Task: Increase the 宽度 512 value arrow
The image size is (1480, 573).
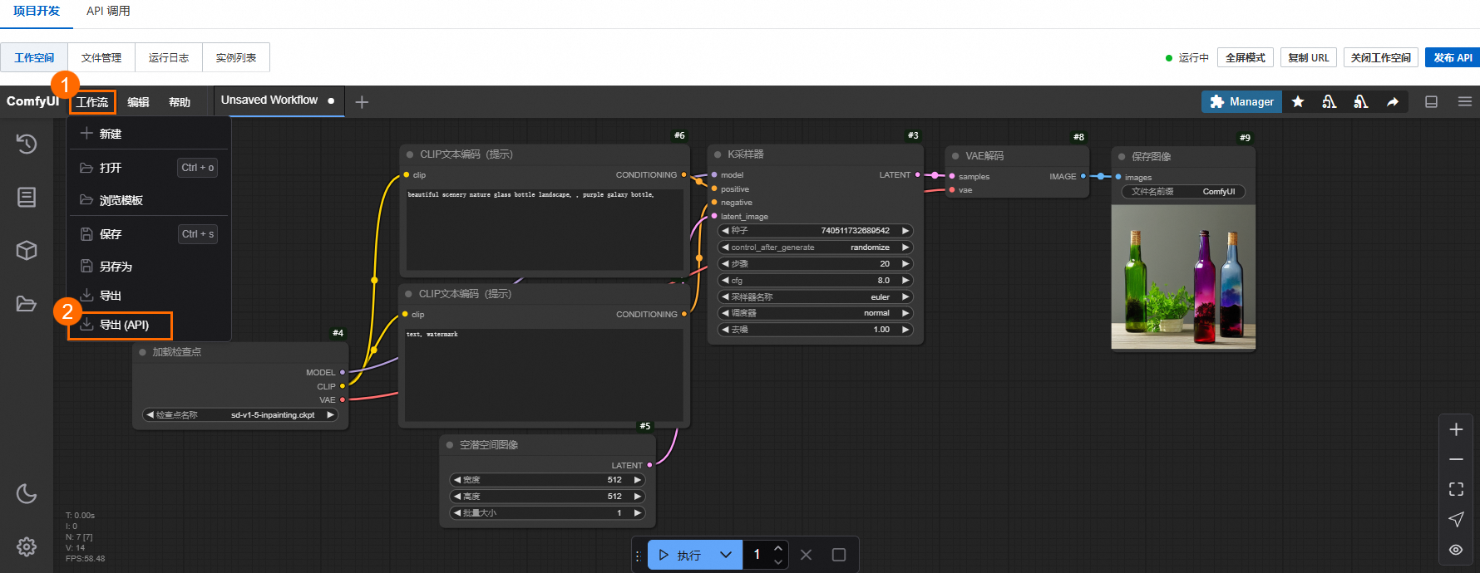Action: [638, 479]
